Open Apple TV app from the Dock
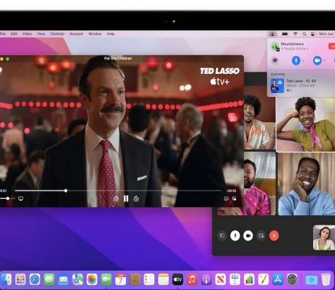Image resolution: width=335 pixels, height=290 pixels. click(178, 279)
